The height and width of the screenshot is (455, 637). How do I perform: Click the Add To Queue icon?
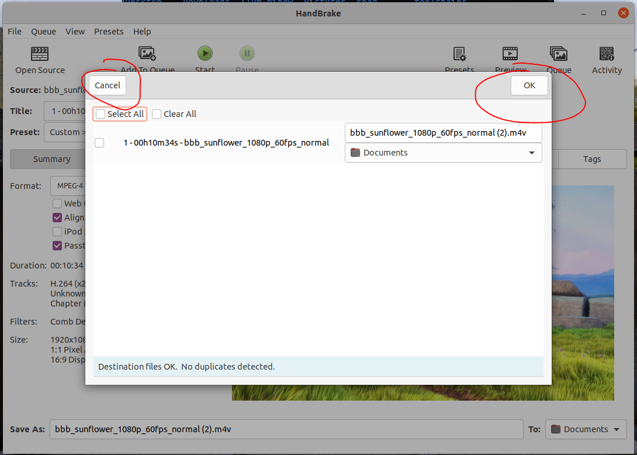point(147,53)
